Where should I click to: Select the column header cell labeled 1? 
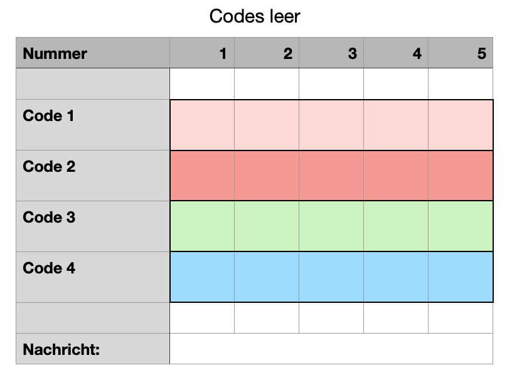point(202,53)
